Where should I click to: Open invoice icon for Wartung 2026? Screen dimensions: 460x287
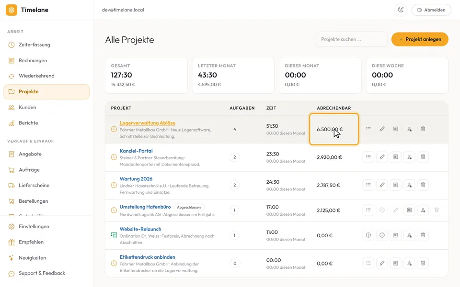396,185
